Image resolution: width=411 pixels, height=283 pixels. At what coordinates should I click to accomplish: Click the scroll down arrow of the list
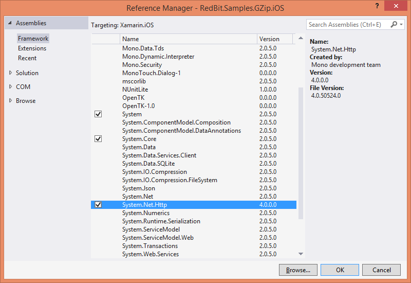pos(301,254)
